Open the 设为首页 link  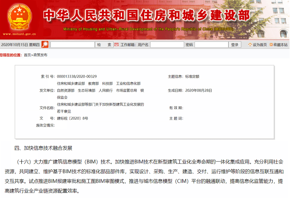[260, 45]
